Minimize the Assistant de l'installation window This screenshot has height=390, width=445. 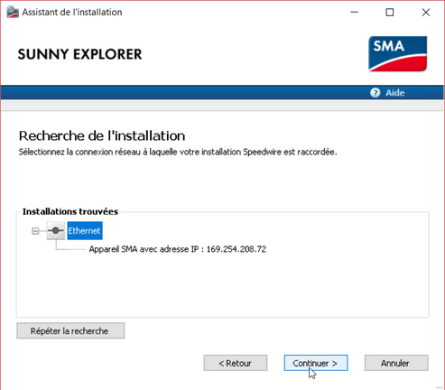[x=354, y=13]
